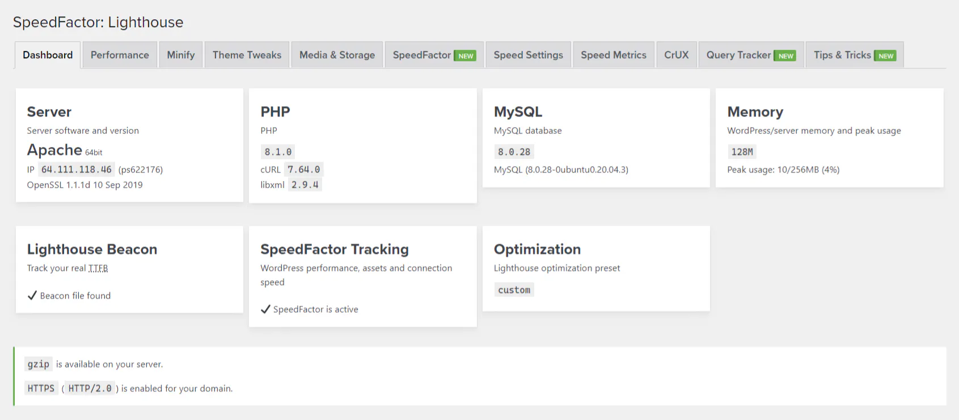
Task: Open the Speed Metrics tab
Action: (614, 55)
